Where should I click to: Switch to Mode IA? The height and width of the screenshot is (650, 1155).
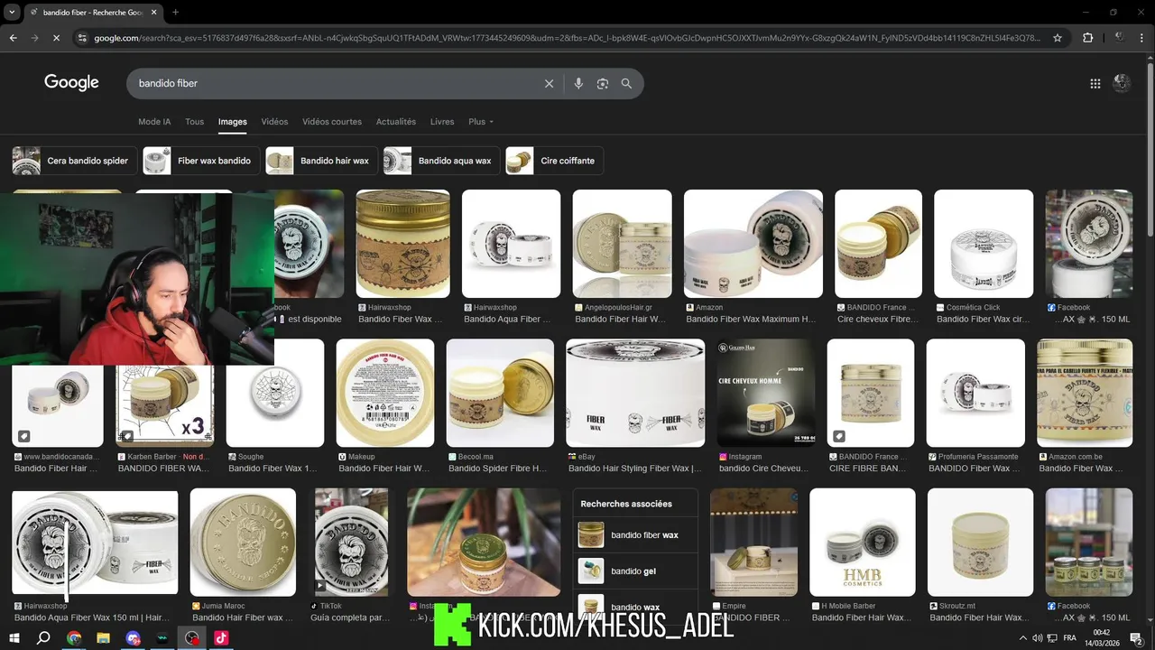tap(154, 122)
